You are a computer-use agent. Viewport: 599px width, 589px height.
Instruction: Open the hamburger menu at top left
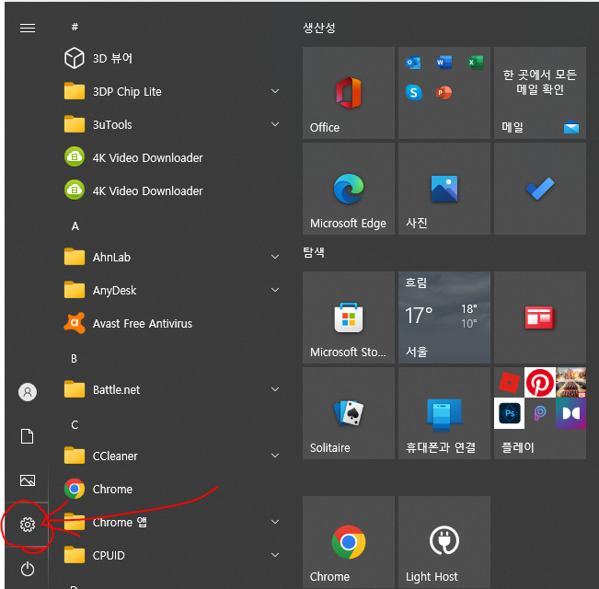(x=28, y=28)
